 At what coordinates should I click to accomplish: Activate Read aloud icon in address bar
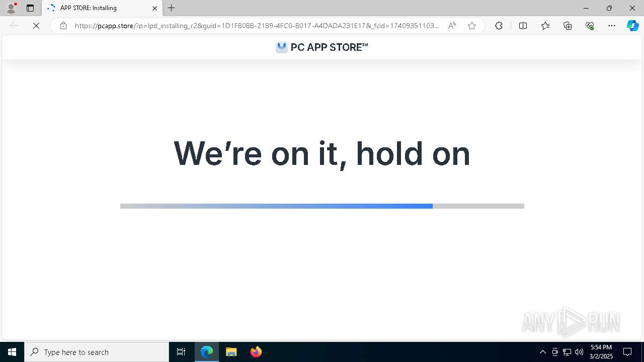click(x=452, y=26)
